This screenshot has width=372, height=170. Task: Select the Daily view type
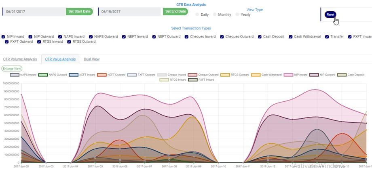[197, 15]
